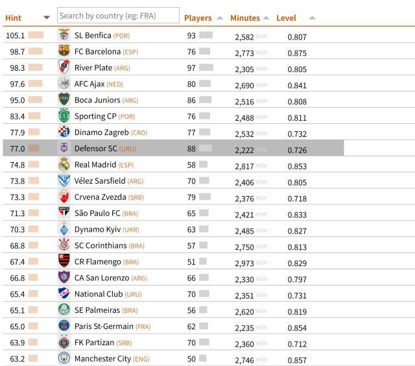Click the SL Benfica club crest

tap(64, 35)
